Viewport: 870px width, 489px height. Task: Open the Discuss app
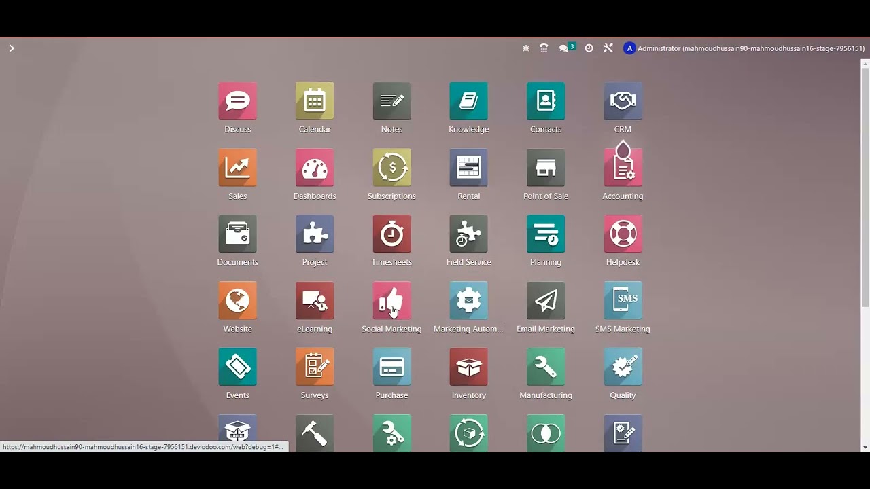click(237, 101)
